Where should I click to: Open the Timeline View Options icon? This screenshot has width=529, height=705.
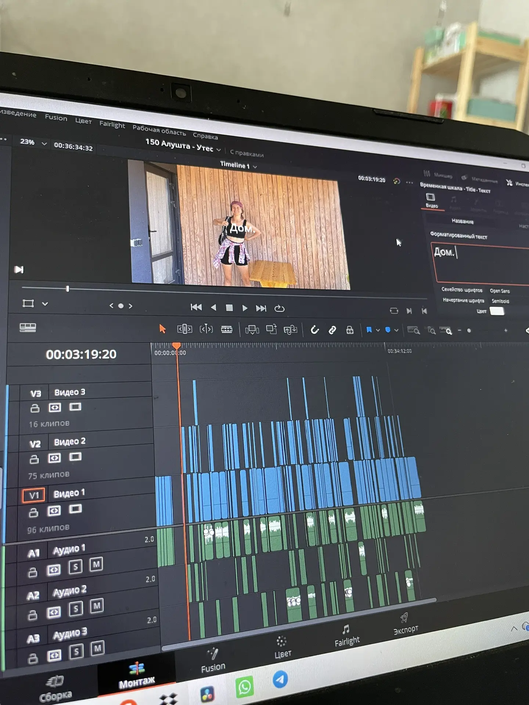coord(28,327)
